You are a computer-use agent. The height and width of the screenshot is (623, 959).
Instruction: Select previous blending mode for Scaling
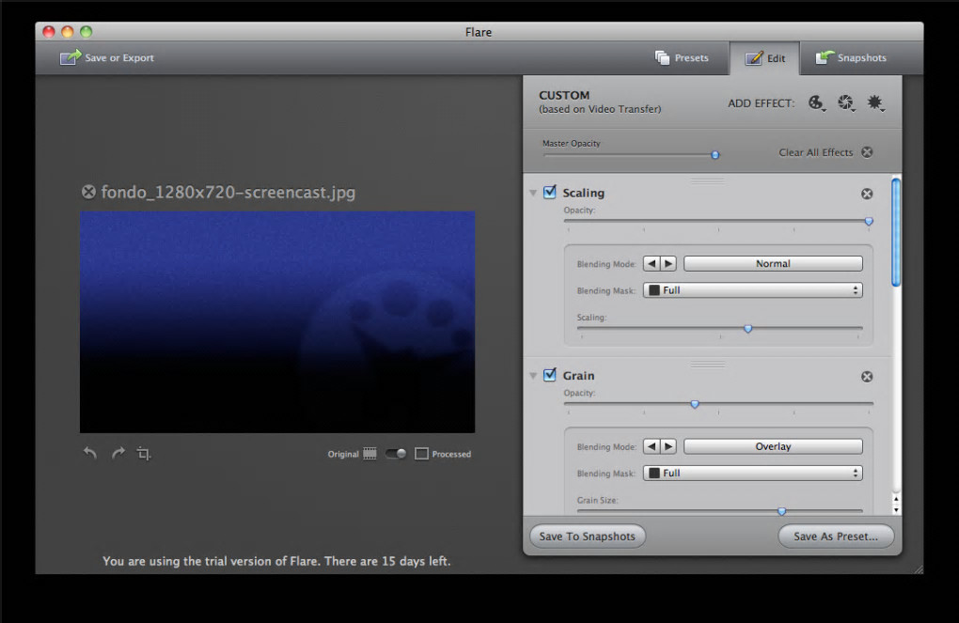652,263
